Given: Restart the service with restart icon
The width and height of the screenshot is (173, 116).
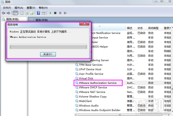Looking at the screenshot, I should click(x=65, y=13).
